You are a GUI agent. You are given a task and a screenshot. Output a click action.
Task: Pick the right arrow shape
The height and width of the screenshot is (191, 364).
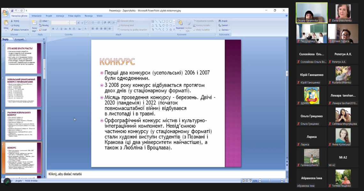pos(163,25)
